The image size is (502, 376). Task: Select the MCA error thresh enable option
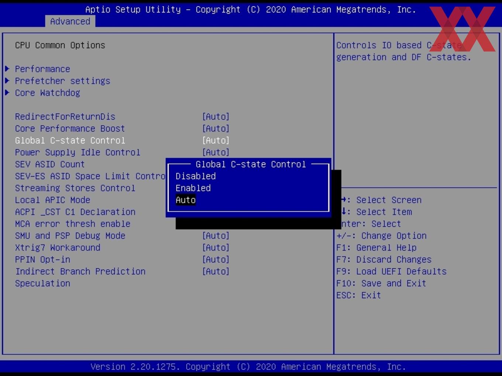pyautogui.click(x=72, y=224)
